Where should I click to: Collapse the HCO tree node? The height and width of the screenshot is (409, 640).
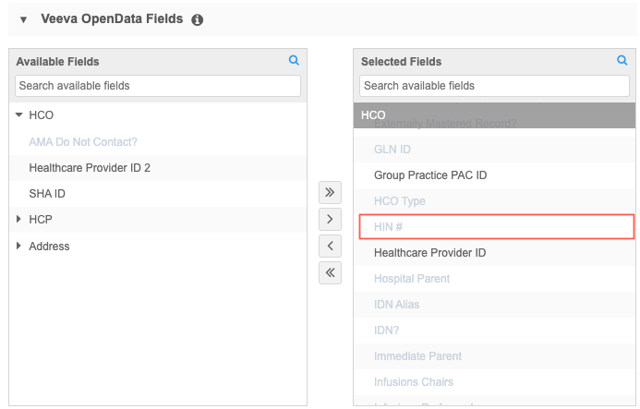click(x=19, y=115)
